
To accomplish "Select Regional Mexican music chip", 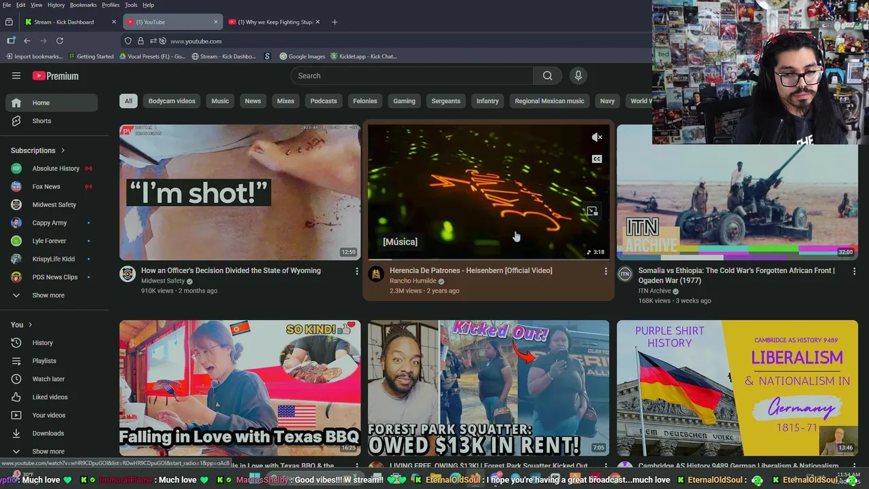I will (x=549, y=101).
